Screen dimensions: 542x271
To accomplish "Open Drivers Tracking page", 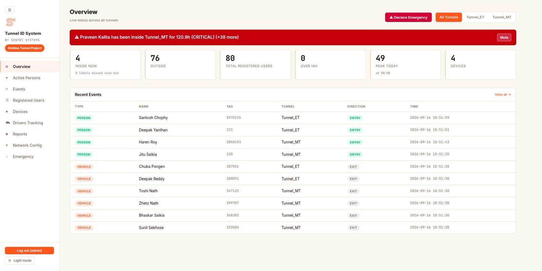I will click(30, 123).
